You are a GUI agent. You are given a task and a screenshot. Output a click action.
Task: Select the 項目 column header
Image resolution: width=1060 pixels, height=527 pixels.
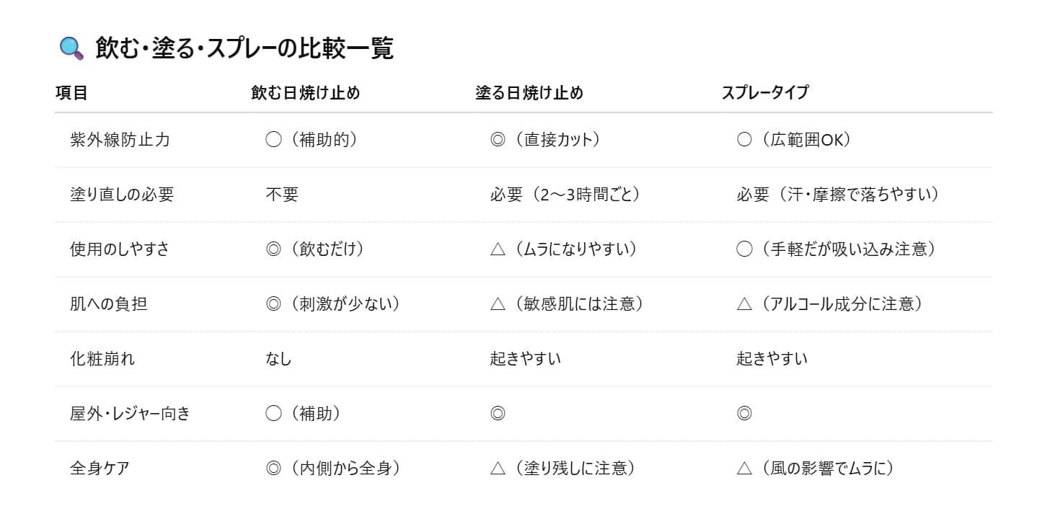click(x=71, y=93)
